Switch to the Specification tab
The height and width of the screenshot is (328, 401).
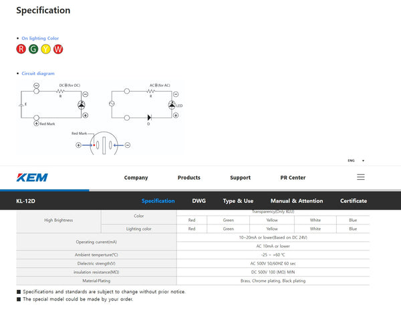click(158, 201)
